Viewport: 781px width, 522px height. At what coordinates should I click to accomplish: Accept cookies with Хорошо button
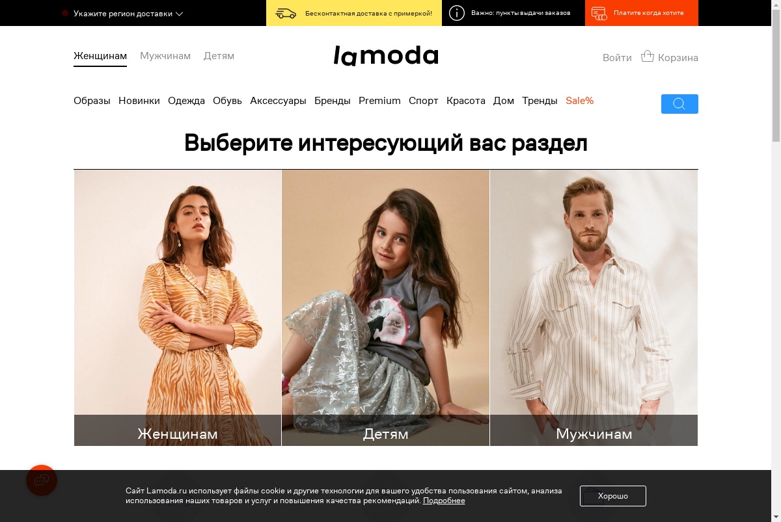point(613,496)
